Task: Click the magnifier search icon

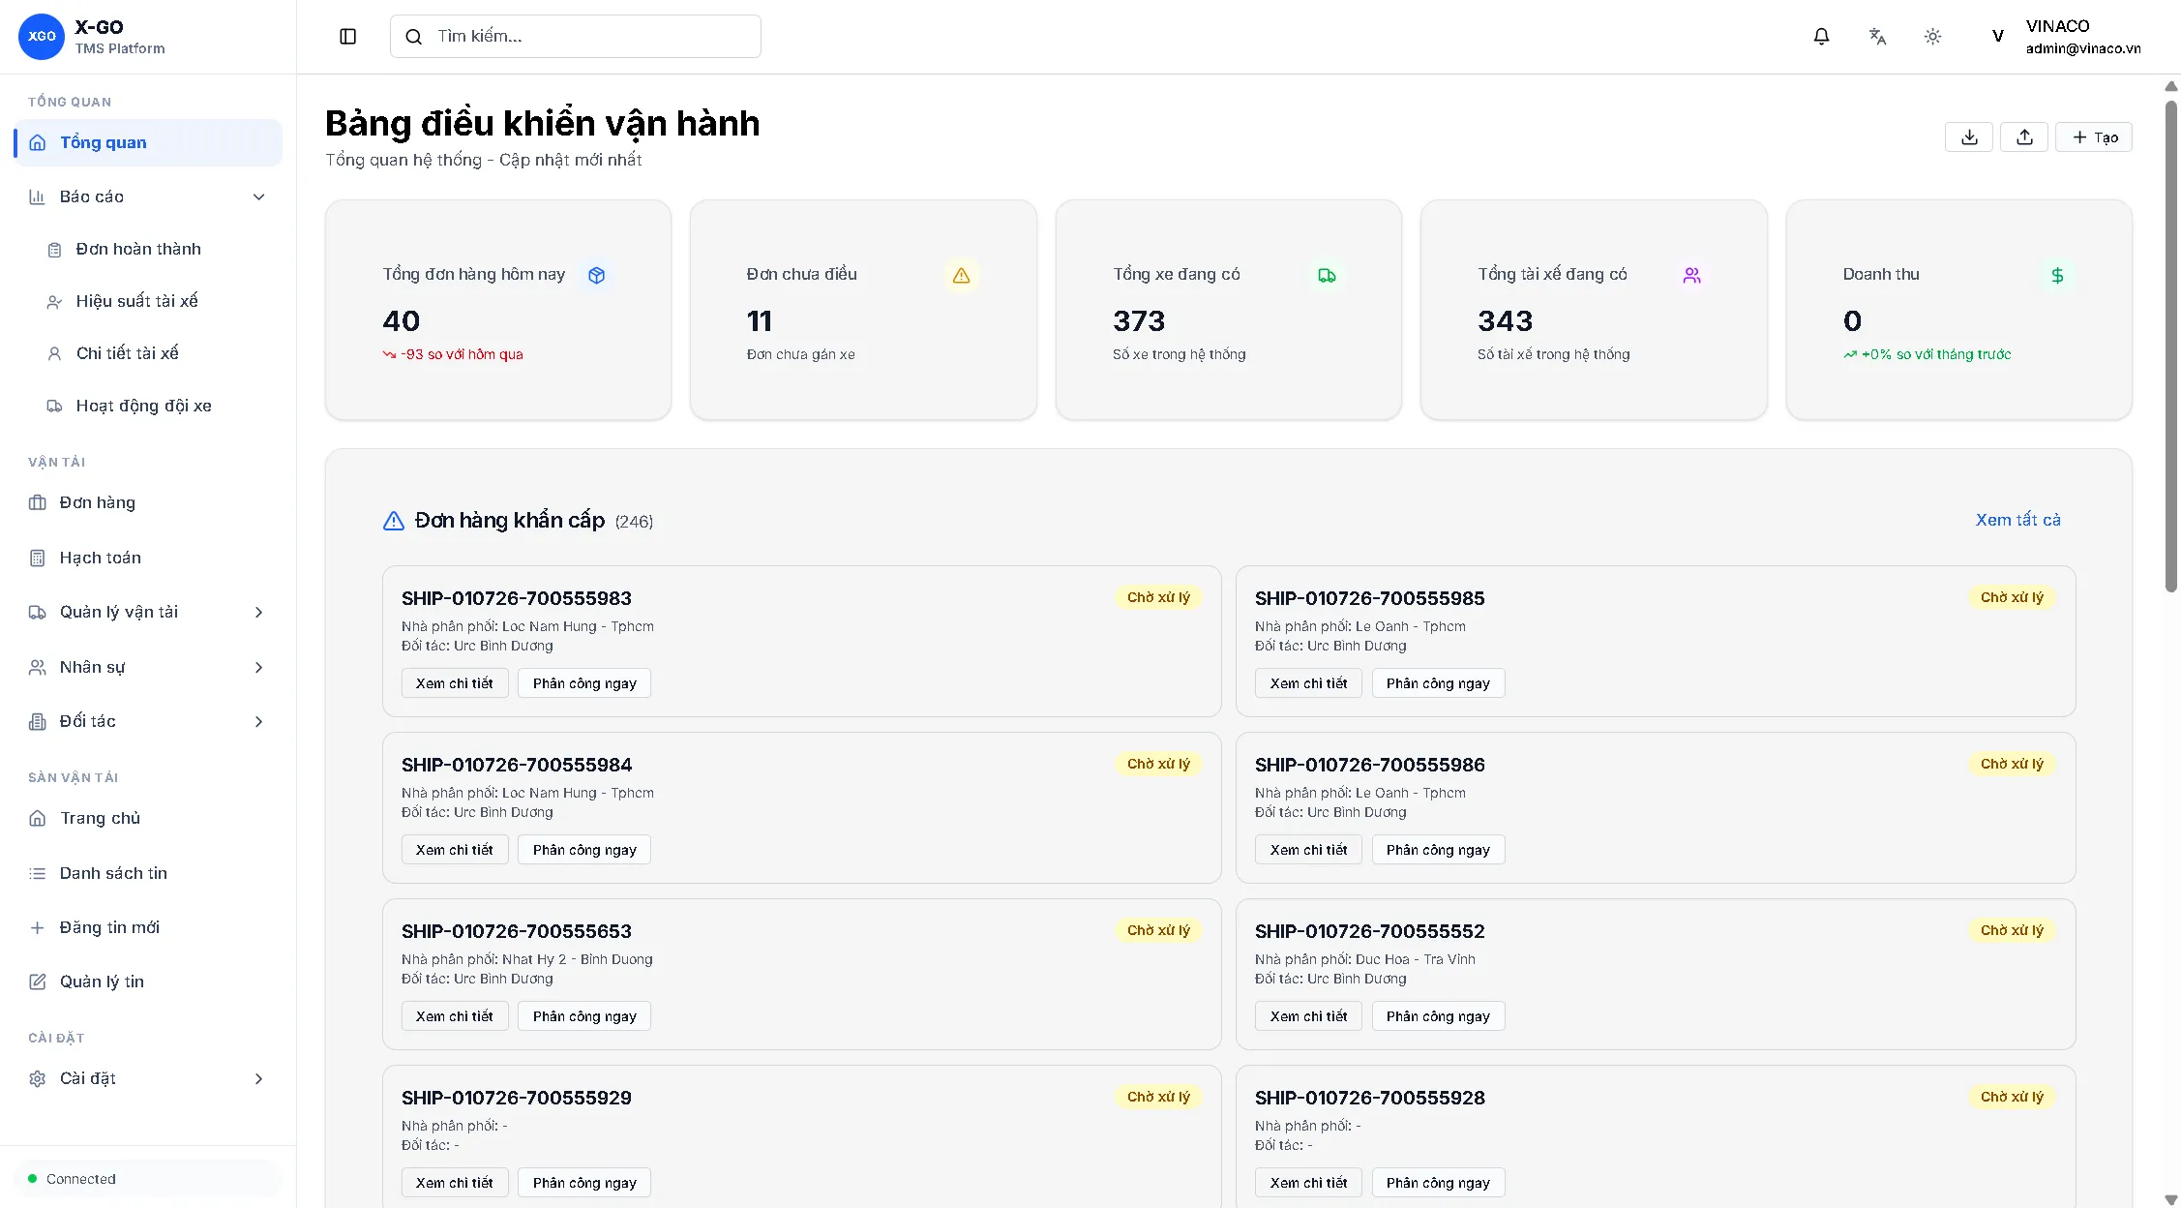Action: 414,37
